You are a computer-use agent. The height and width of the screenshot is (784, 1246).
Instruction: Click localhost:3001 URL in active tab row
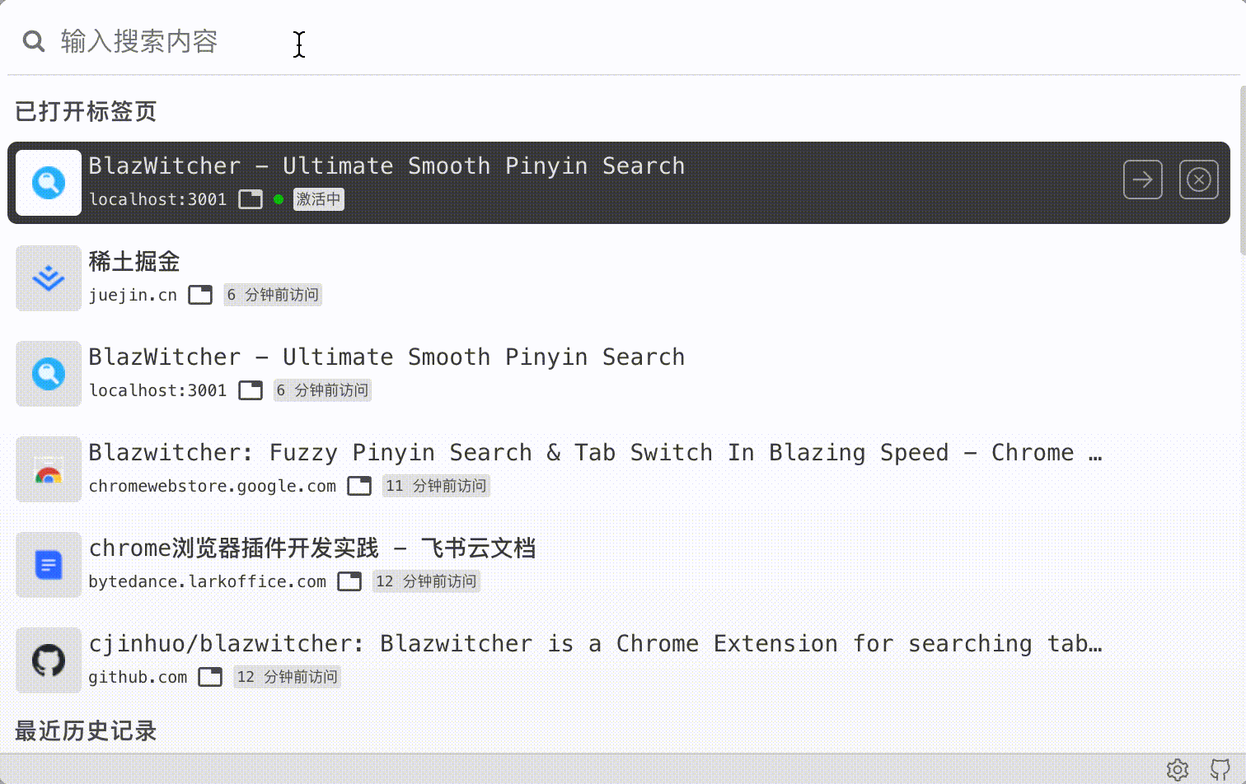(157, 199)
